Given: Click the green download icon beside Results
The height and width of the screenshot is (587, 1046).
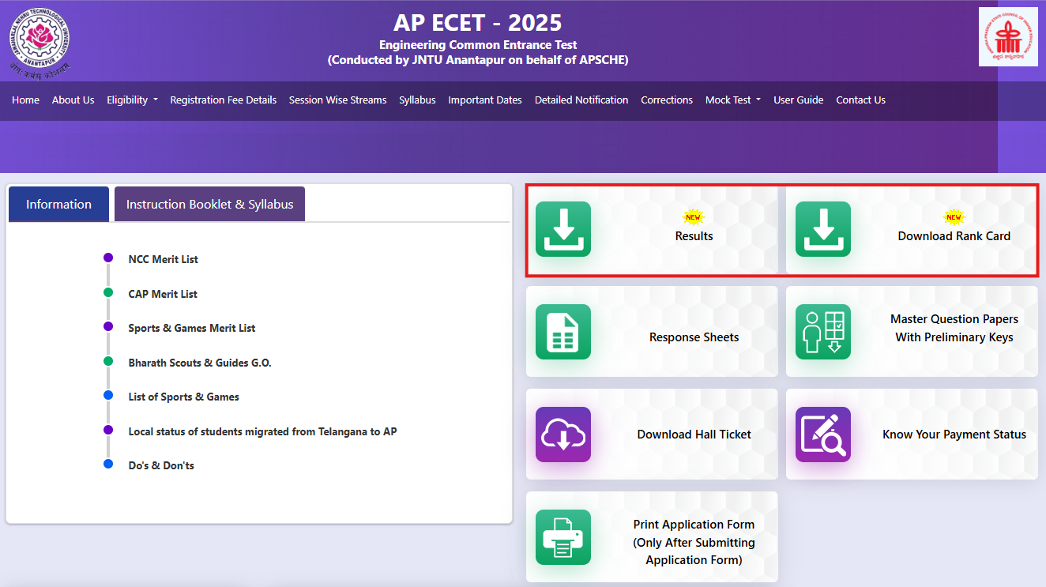Looking at the screenshot, I should tap(563, 229).
